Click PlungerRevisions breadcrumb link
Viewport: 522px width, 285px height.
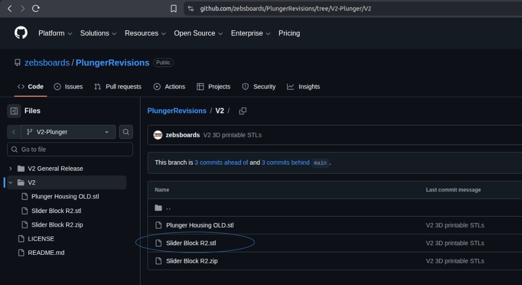click(x=177, y=111)
